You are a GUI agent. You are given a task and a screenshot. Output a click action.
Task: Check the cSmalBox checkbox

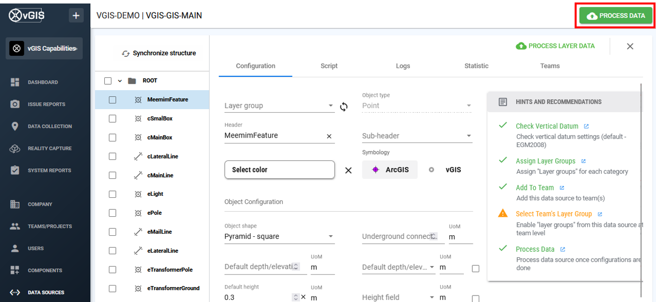[112, 119]
